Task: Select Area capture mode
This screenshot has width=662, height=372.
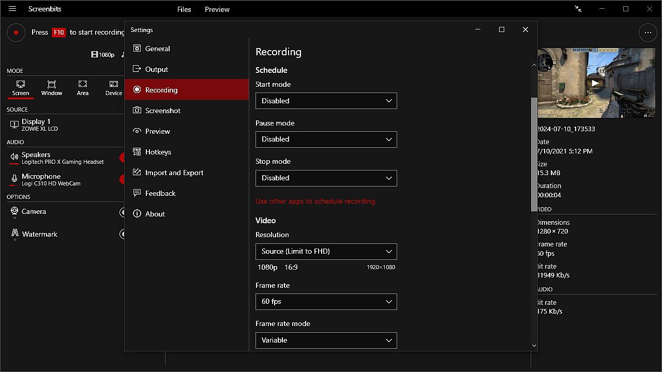Action: (83, 88)
